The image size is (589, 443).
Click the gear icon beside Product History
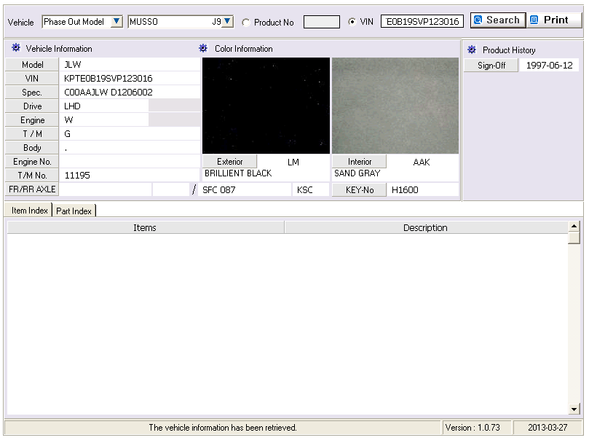point(472,50)
